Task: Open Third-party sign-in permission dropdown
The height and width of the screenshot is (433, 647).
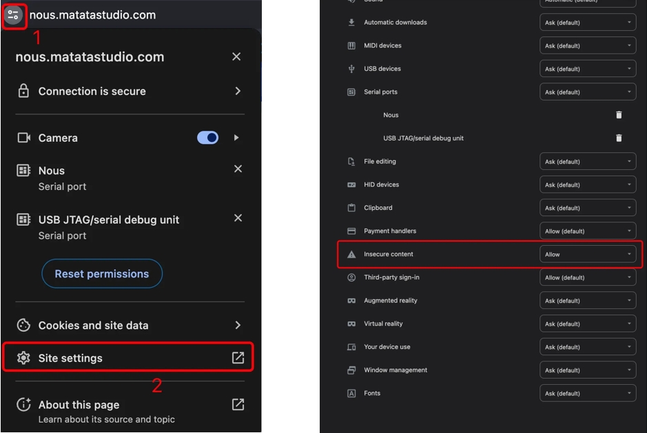Action: [x=588, y=277]
